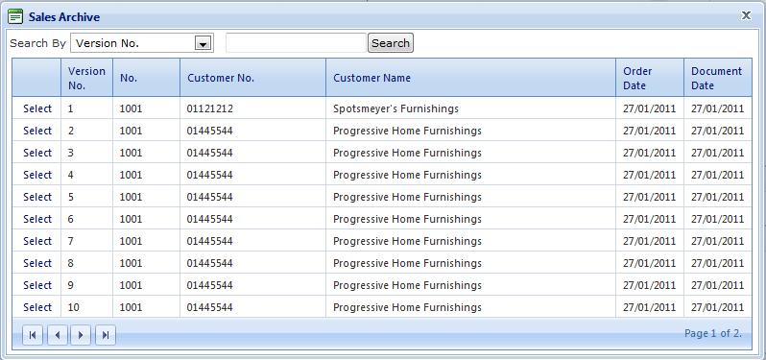Click the Version No. column header

pyautogui.click(x=86, y=78)
